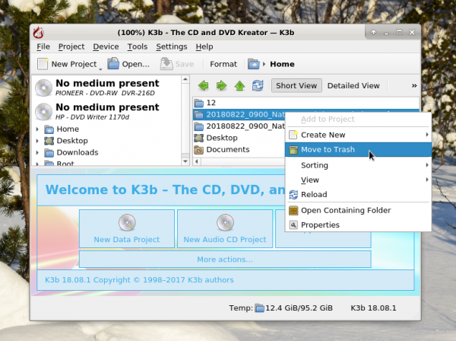Reload the file view with refresh icon
Image resolution: width=456 pixels, height=341 pixels.
click(x=258, y=85)
